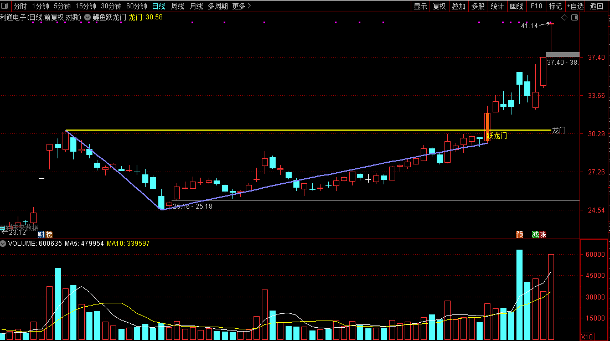Click the 预 forecast badge
The height and width of the screenshot is (341, 610).
519,234
